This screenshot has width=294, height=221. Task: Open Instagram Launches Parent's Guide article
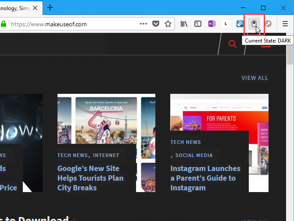(205, 178)
